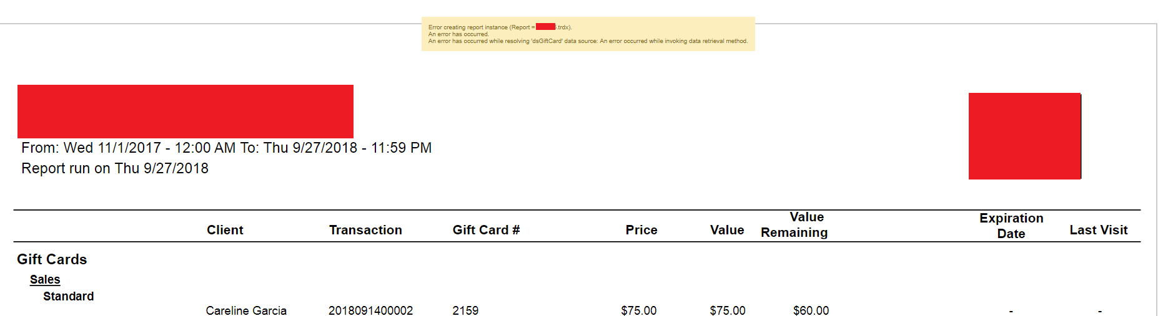Image resolution: width=1163 pixels, height=316 pixels.
Task: Open client Careline Garcia
Action: 246,310
